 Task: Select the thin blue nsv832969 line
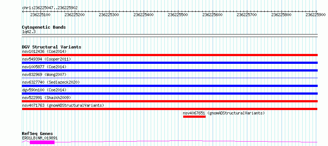pyautogui.click(x=170, y=78)
